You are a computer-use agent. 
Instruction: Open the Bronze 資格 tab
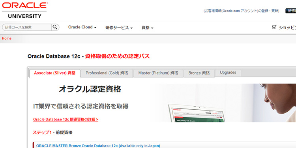[x=199, y=73]
